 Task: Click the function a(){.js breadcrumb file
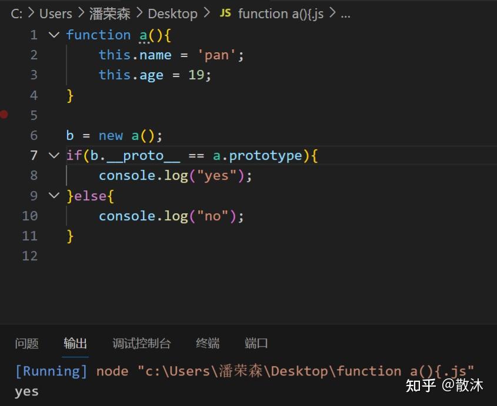click(x=281, y=14)
